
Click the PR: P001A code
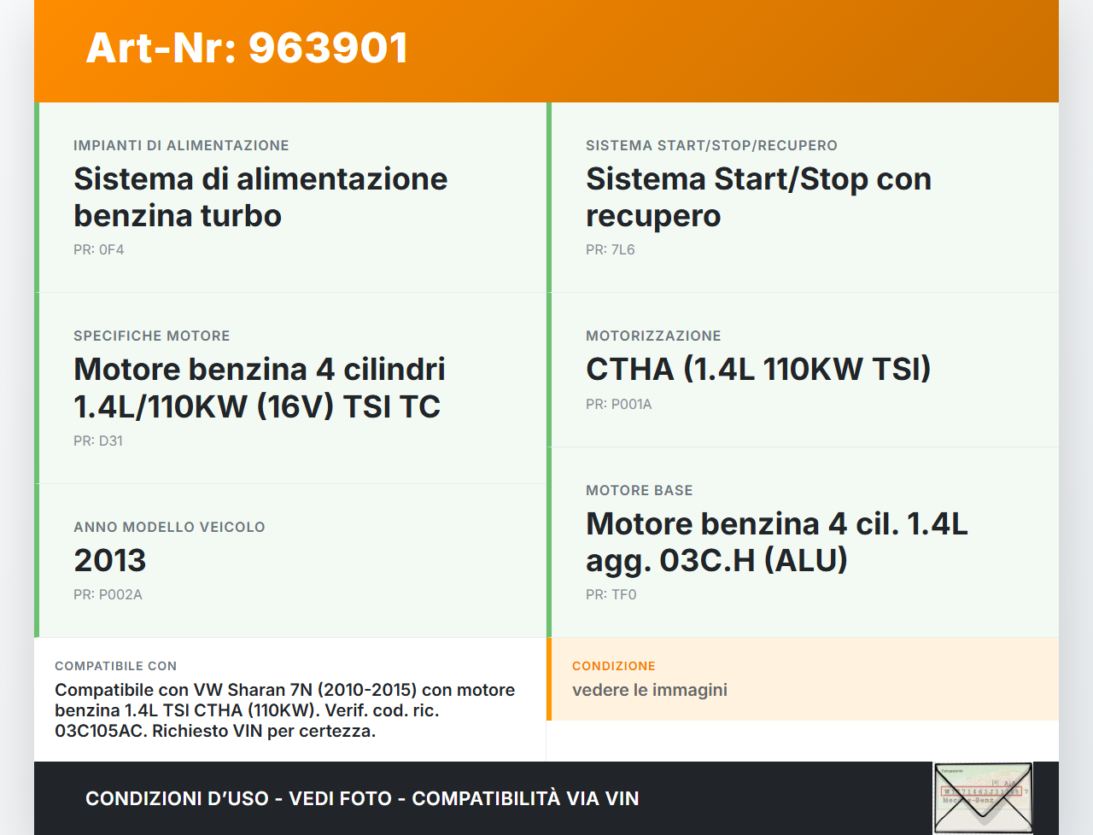tap(619, 405)
